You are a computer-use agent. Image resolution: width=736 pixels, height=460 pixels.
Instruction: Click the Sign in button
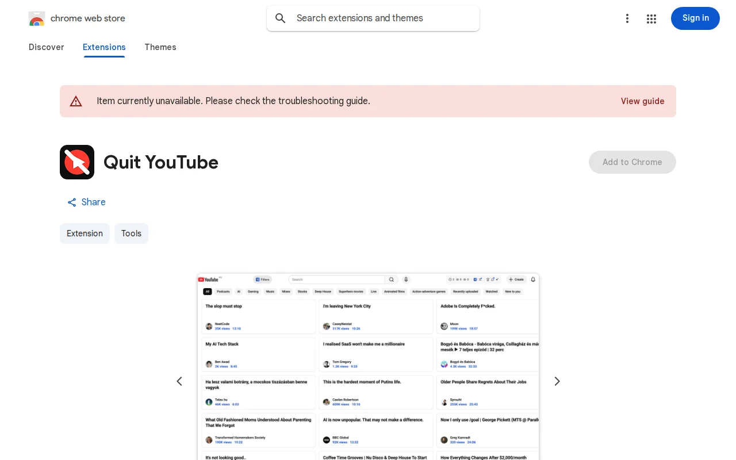coord(695,18)
